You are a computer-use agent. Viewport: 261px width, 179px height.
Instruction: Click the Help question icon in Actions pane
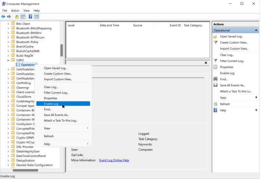tap(215, 110)
